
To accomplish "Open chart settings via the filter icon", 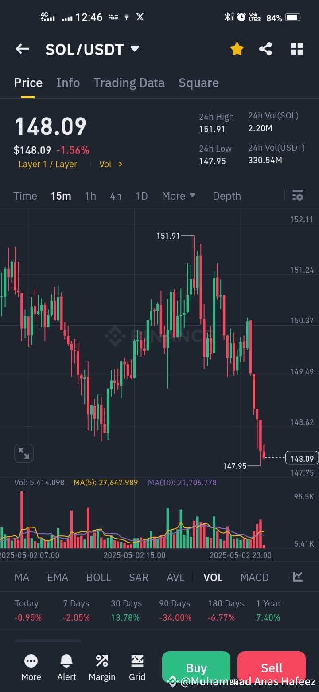I will 297,196.
